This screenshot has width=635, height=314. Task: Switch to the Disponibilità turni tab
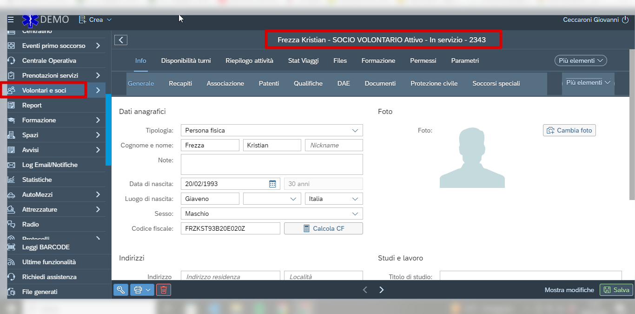(186, 60)
